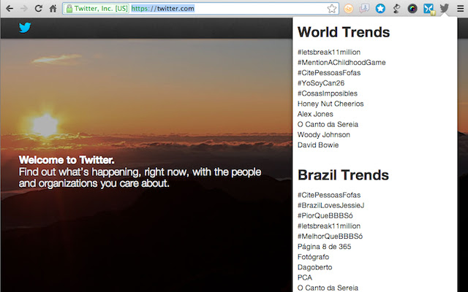Open trend #CosasImposibles
The image size is (468, 292).
pos(328,93)
